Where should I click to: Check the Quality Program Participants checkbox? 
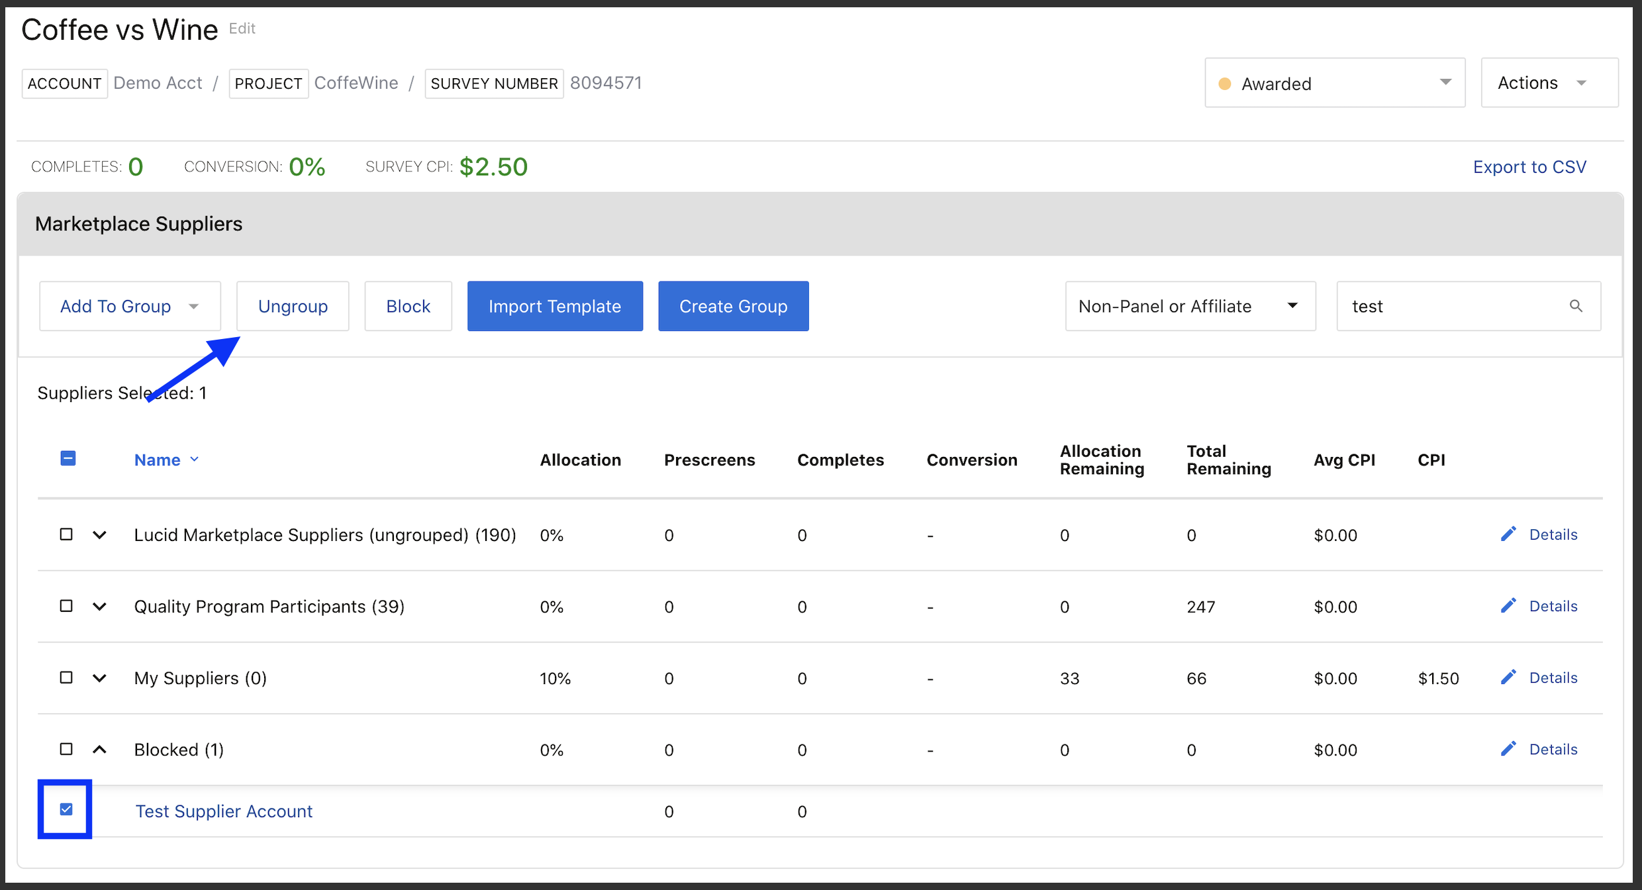(66, 605)
